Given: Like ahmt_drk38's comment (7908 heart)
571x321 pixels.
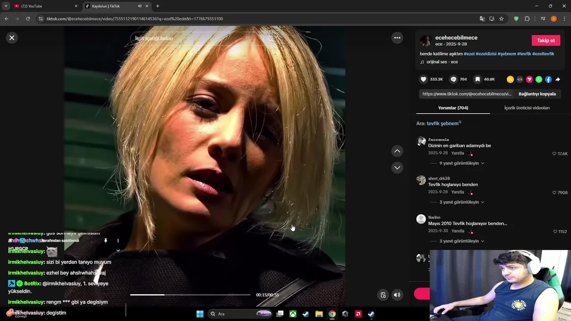Looking at the screenshot, I should [x=554, y=193].
